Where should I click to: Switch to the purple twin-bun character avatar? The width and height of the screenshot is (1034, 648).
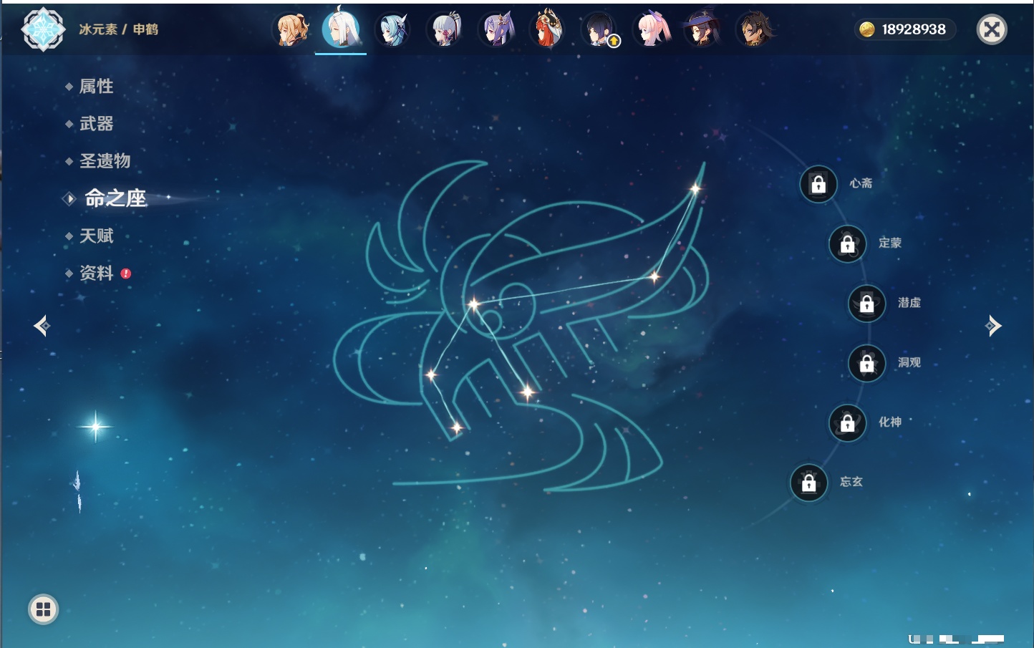tap(496, 29)
